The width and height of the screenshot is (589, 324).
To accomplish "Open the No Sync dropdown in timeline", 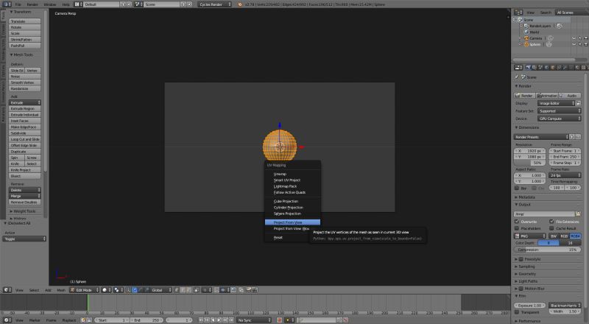I will coord(254,320).
